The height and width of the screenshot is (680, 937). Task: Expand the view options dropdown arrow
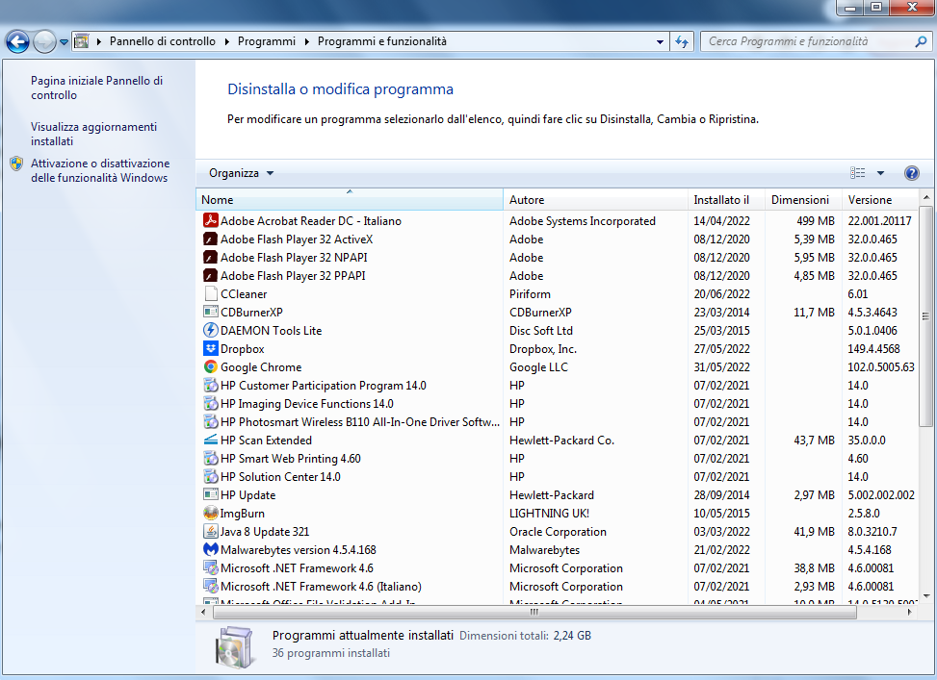(x=880, y=173)
